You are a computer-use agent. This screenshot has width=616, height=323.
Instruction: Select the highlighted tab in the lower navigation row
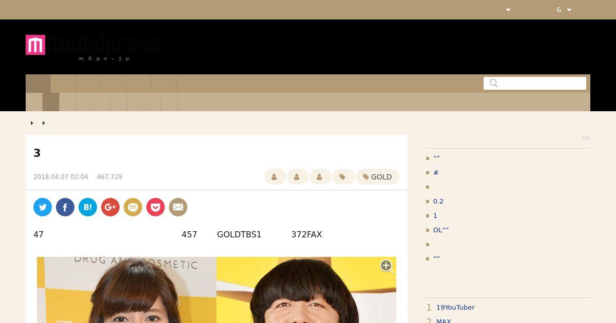click(51, 102)
